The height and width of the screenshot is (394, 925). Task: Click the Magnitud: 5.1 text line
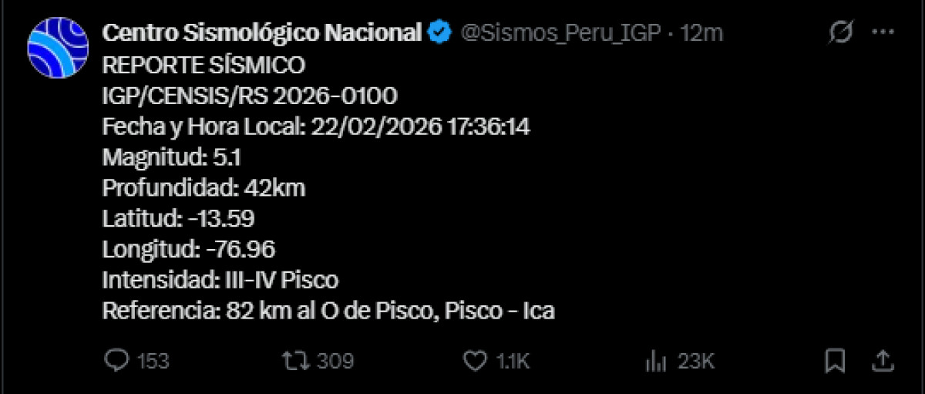pyautogui.click(x=172, y=158)
